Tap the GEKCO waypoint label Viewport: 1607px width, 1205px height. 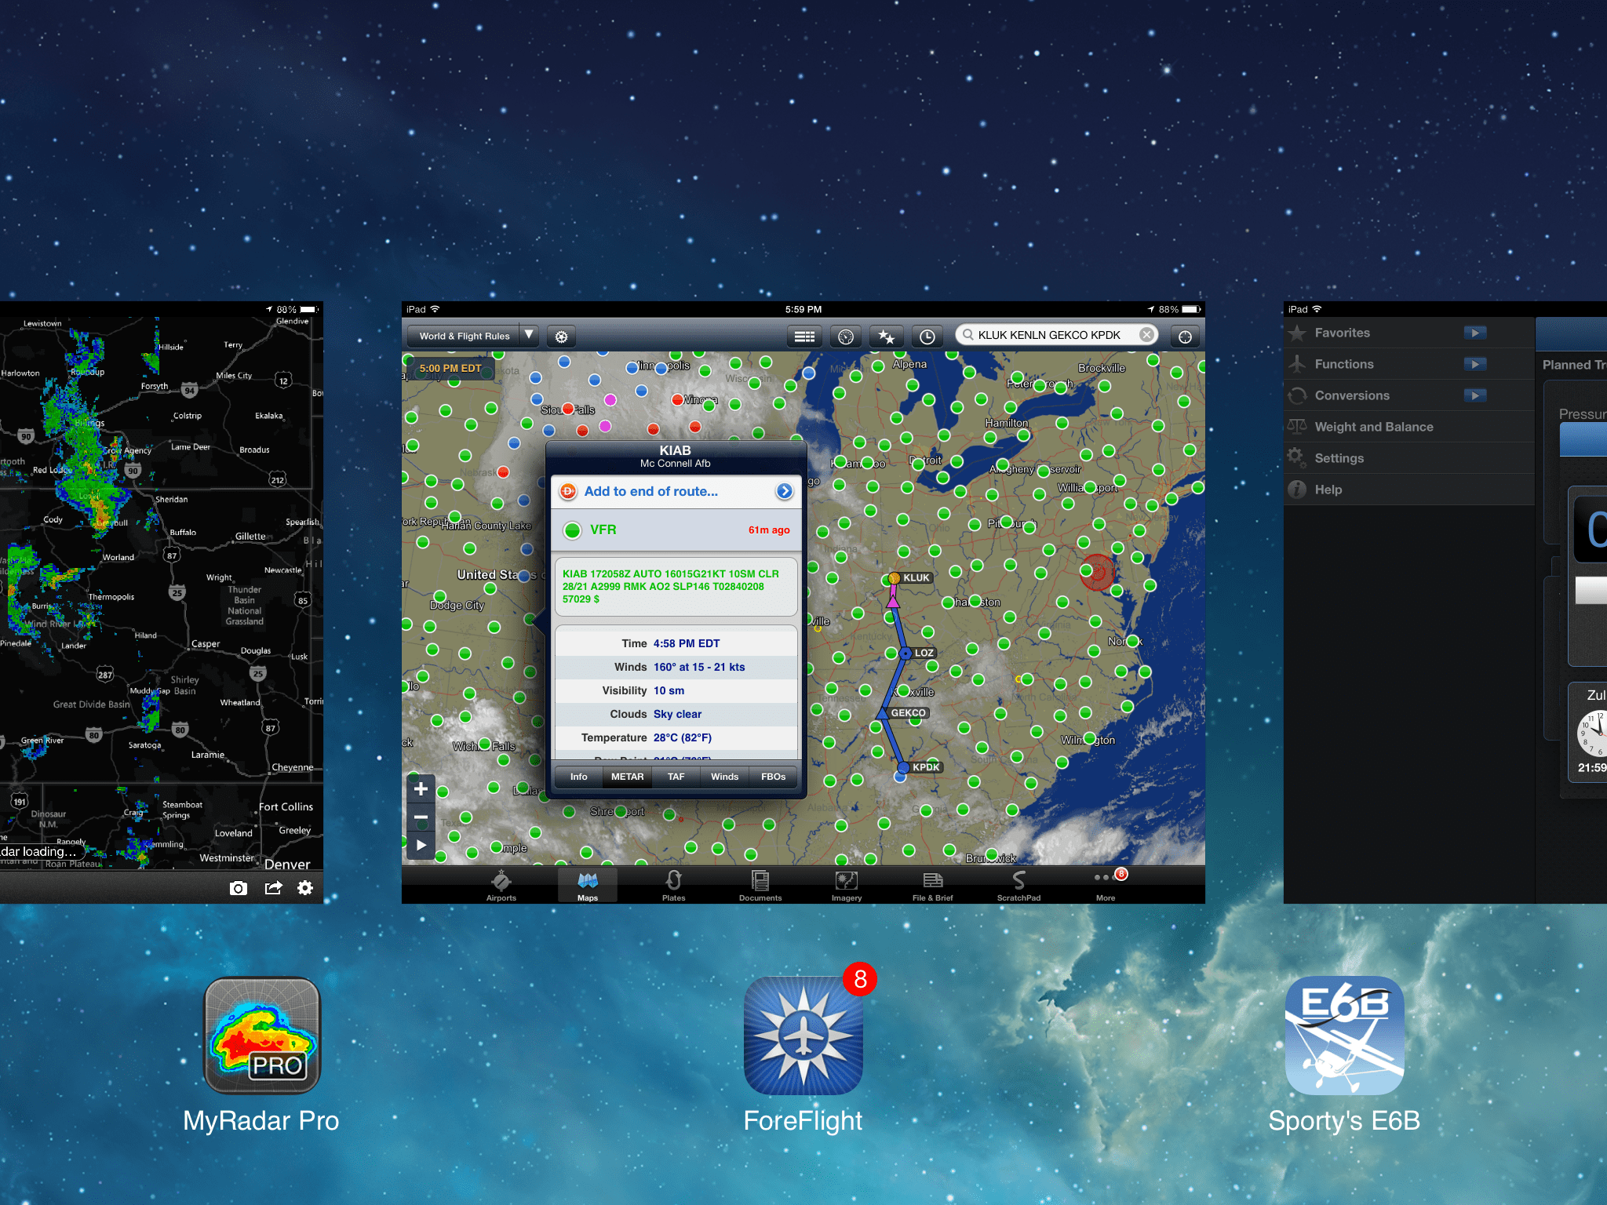pos(908,713)
